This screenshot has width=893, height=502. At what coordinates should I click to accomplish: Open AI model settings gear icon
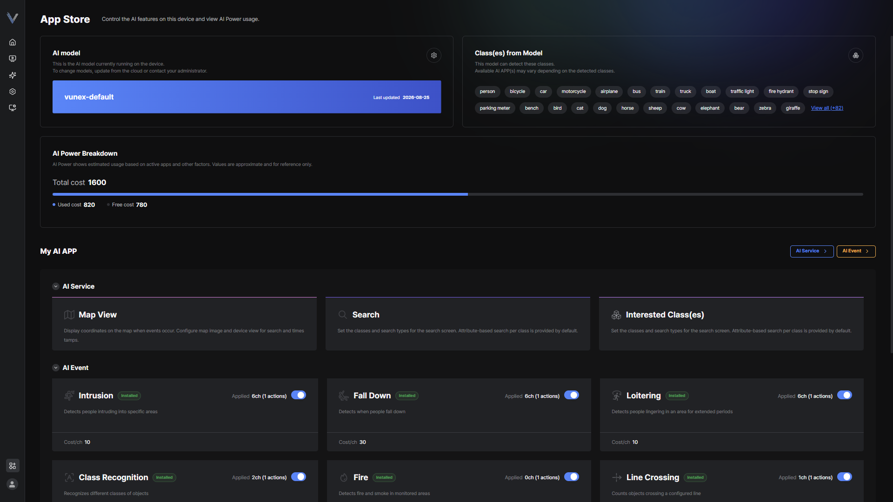click(434, 55)
